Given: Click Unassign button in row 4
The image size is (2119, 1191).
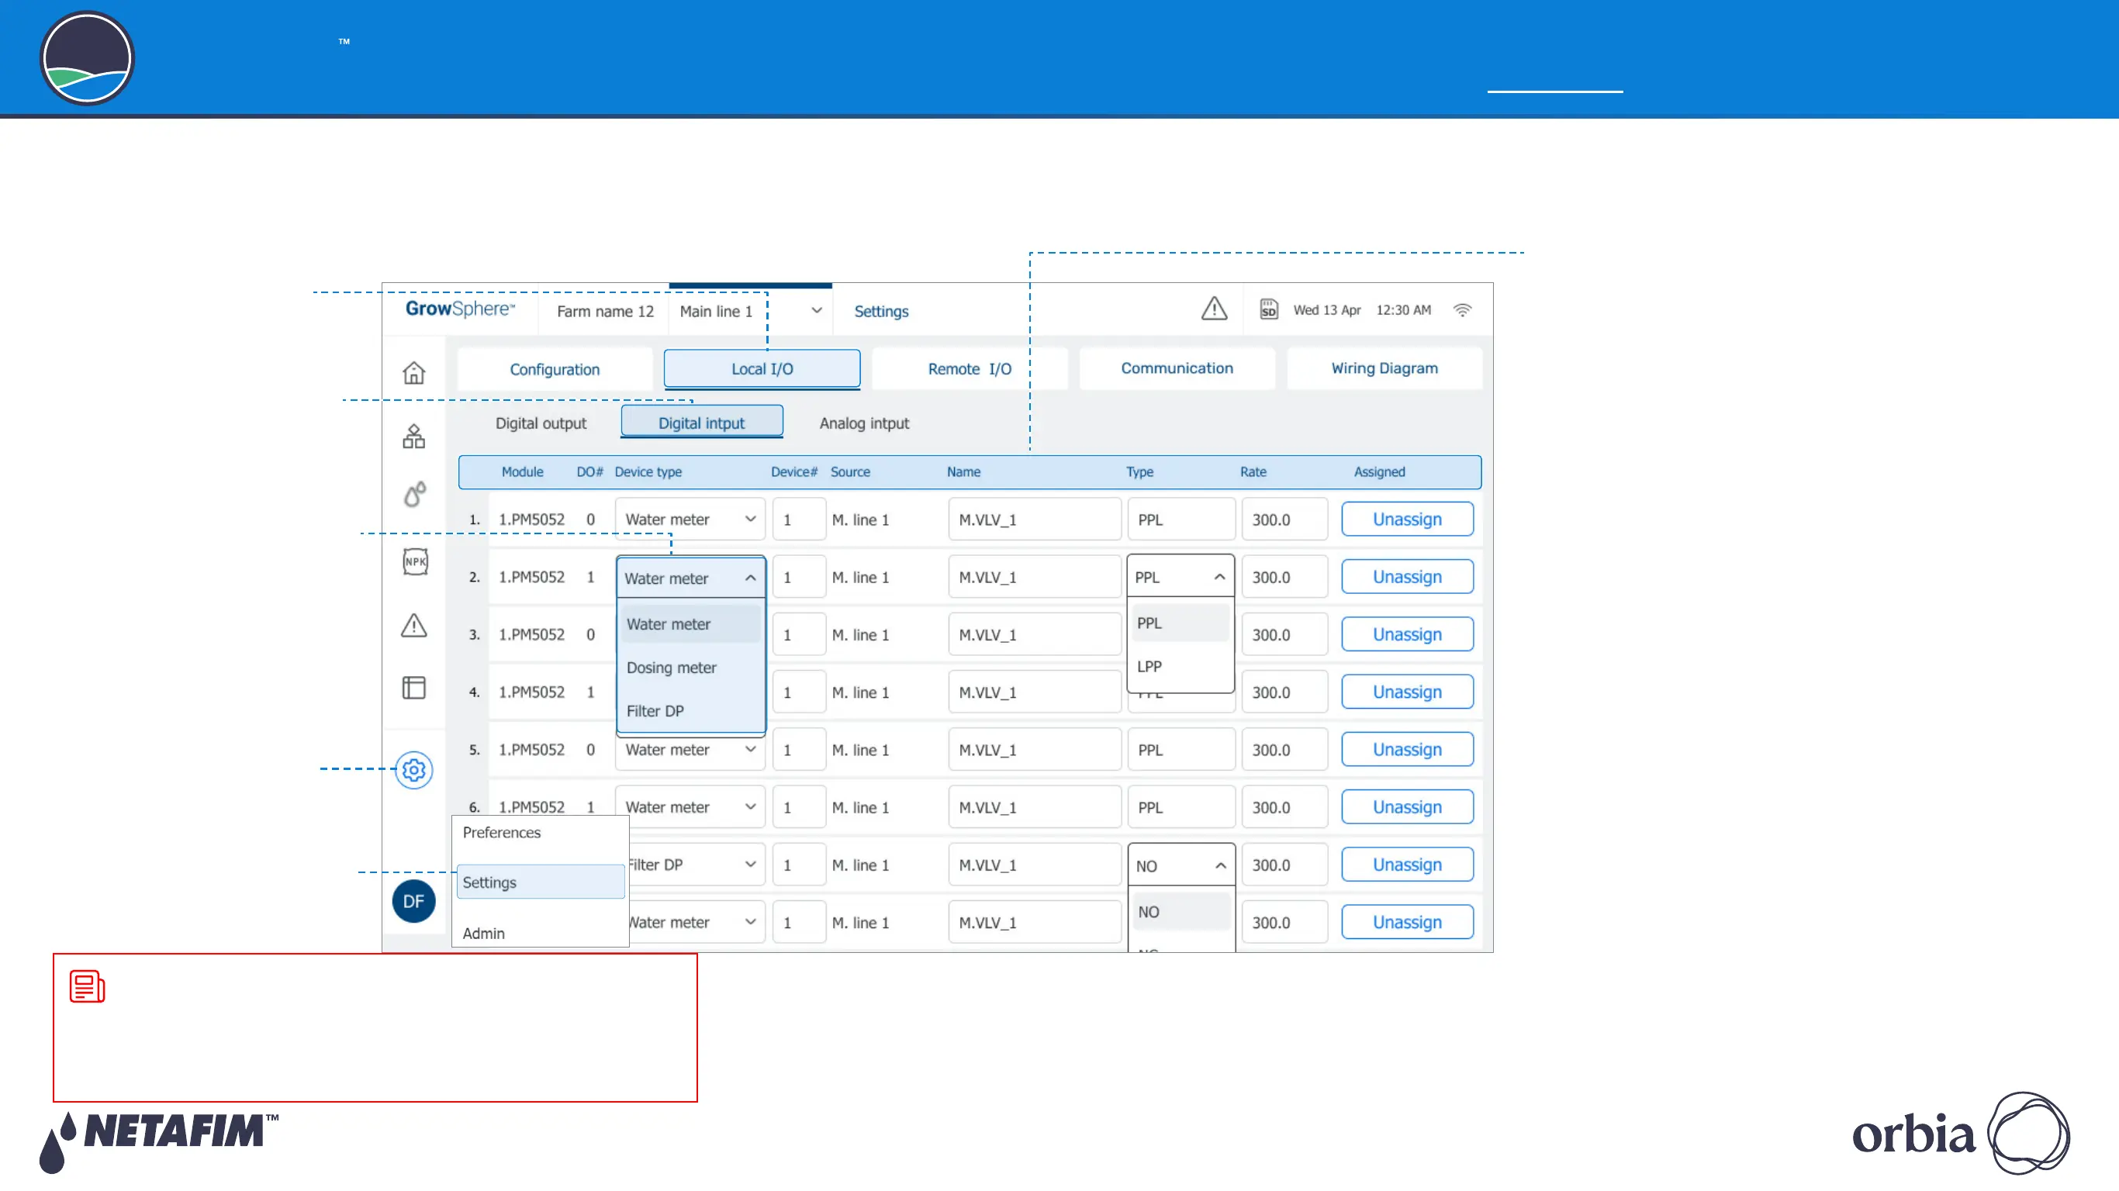Looking at the screenshot, I should click(1407, 692).
